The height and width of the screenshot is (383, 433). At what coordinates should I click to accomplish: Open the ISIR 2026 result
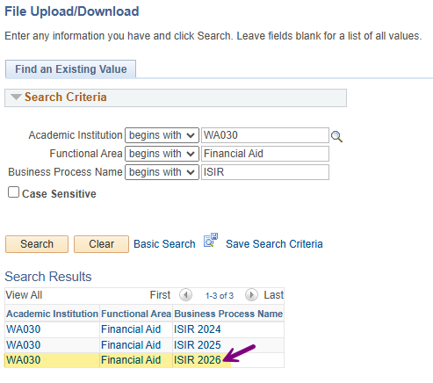coord(198,360)
